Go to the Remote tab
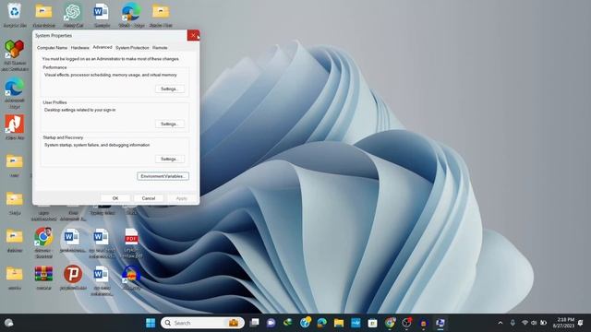Viewport: 591px width, 332px height. 160,48
